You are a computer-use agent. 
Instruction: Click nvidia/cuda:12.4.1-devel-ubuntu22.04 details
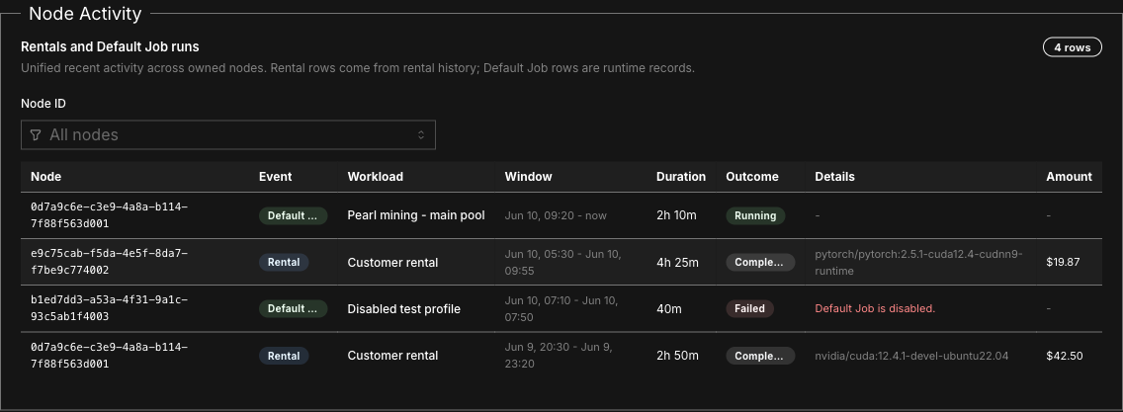click(x=911, y=356)
